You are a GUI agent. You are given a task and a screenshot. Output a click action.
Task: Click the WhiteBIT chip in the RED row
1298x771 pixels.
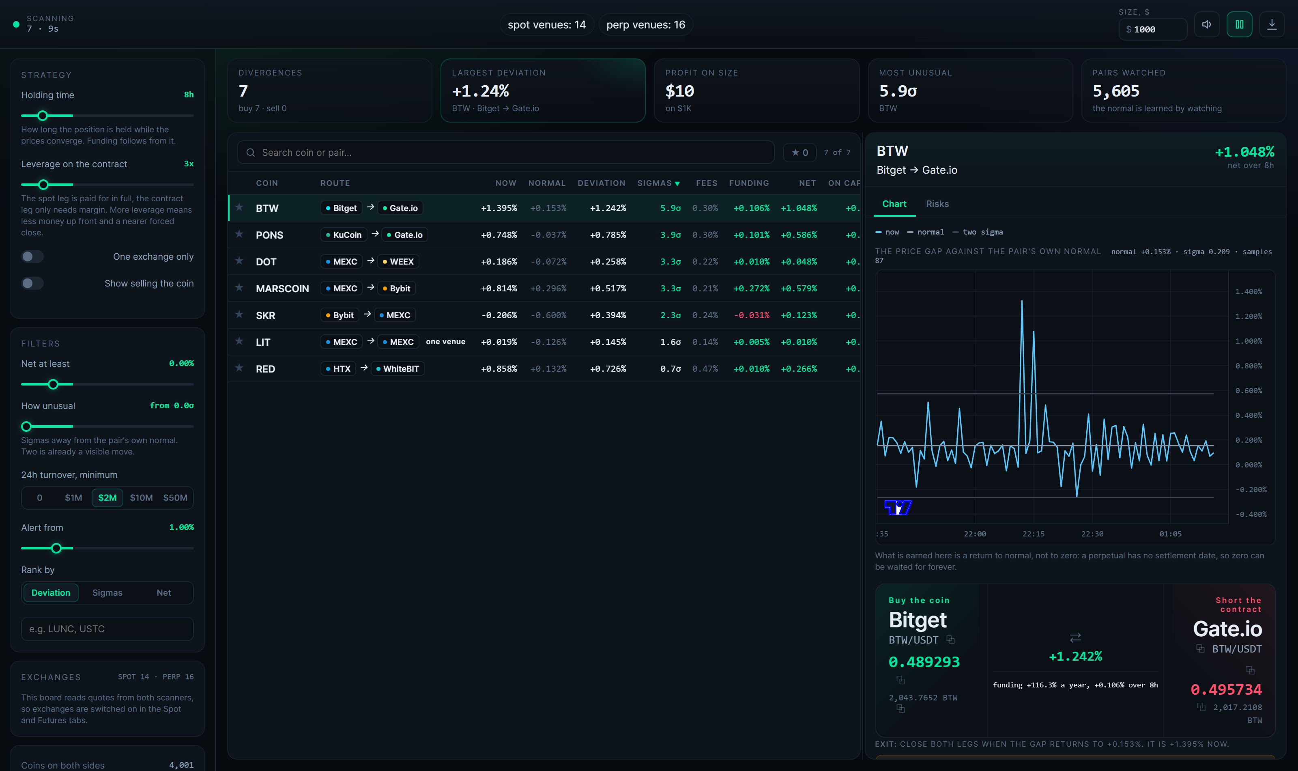click(x=398, y=369)
